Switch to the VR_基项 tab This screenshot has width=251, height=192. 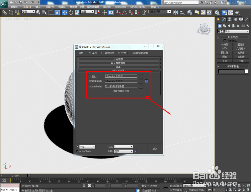click(93, 53)
